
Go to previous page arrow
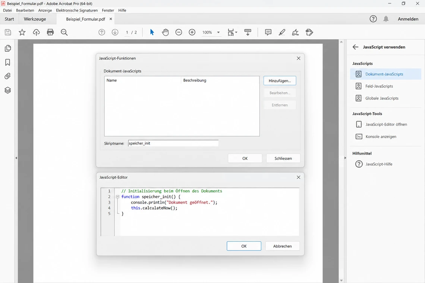coord(102,32)
